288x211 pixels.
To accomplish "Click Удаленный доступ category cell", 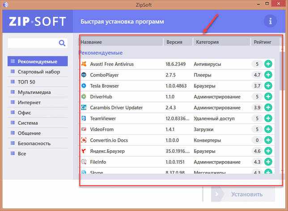I will tap(214, 118).
